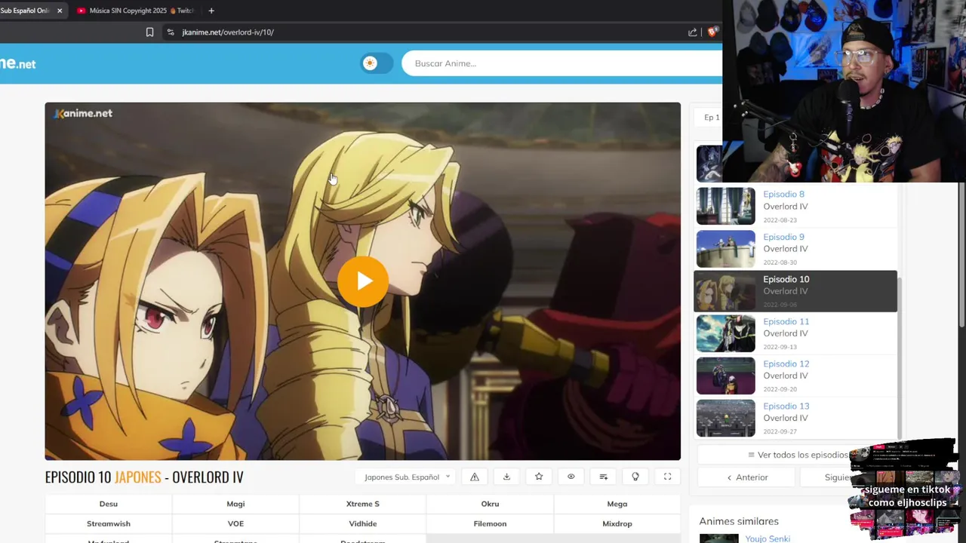Close the Sub Español Online browser tab
Screen dimensions: 966x543
coord(60,11)
